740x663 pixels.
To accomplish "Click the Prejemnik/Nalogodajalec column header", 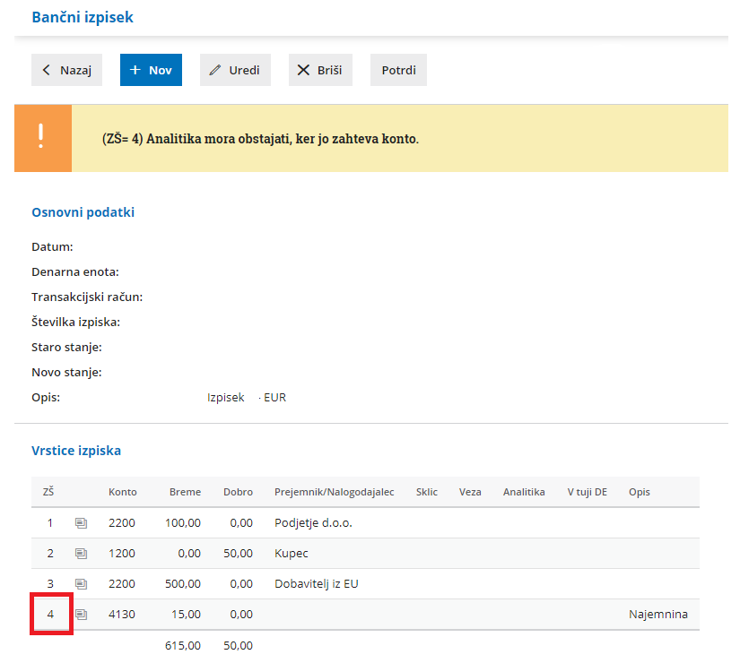I will pyautogui.click(x=335, y=492).
